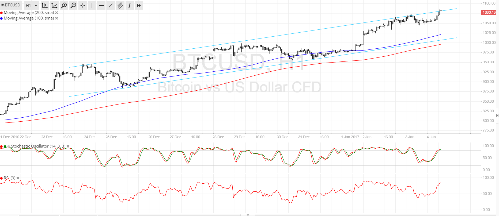The image size is (499, 216).
Task: Click the Moving Average (200, sma) label
Action: tap(29, 13)
